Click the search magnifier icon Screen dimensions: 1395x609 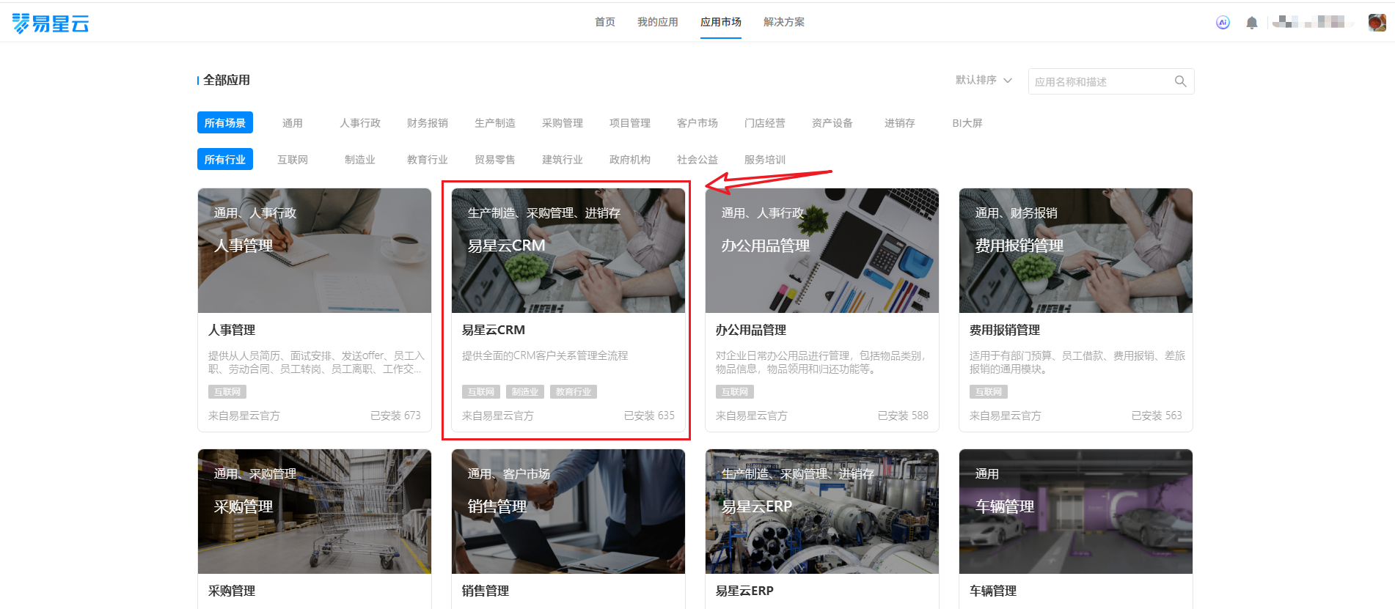[1180, 81]
